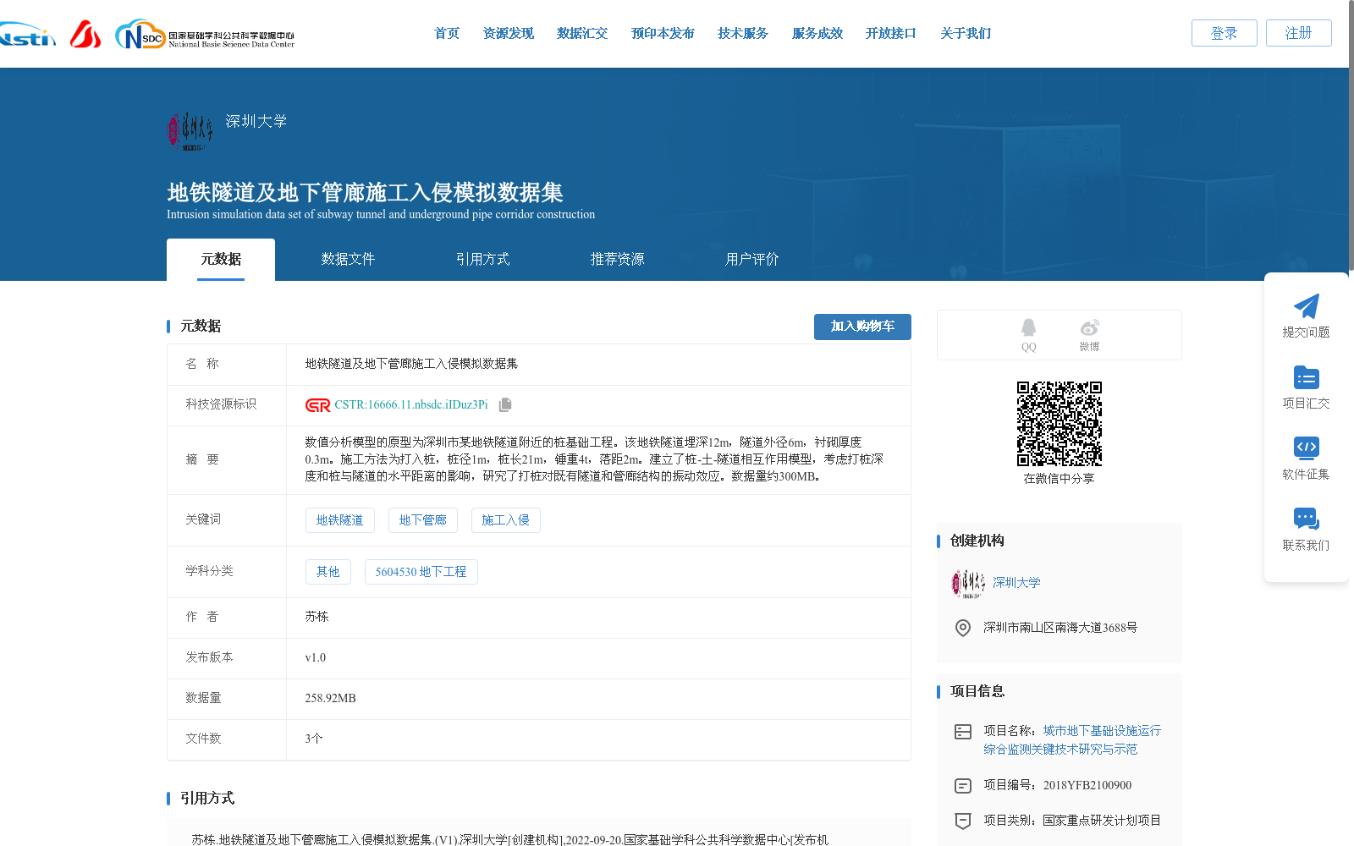Share via the Weibo icon
The width and height of the screenshot is (1354, 846).
click(1089, 327)
